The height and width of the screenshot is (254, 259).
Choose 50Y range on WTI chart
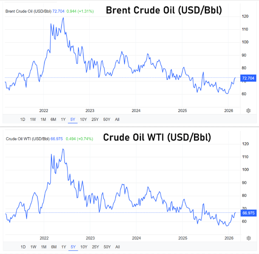point(107,247)
